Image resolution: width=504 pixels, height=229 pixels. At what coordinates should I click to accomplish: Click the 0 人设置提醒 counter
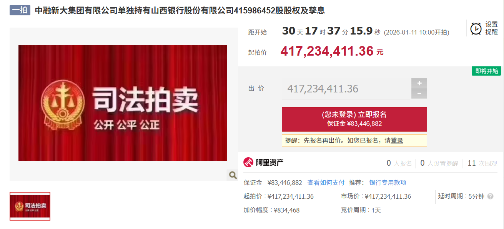click(x=439, y=163)
